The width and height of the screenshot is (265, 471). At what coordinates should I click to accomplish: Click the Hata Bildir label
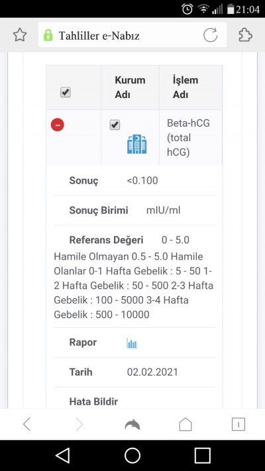click(x=93, y=401)
